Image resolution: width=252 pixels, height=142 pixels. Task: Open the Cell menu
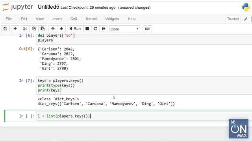[x=74, y=19]
